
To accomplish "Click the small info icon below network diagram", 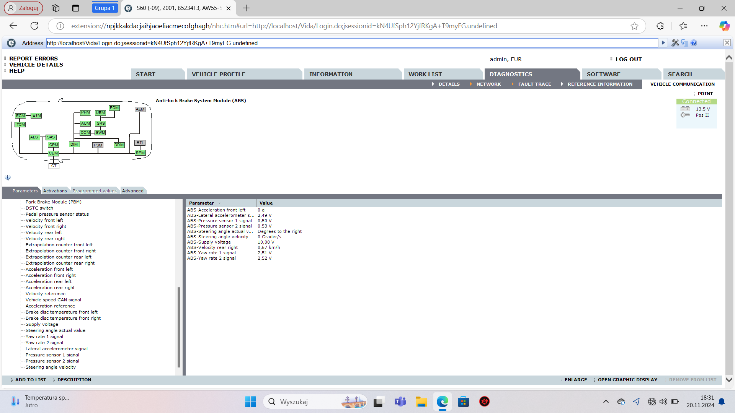I will pos(8,178).
